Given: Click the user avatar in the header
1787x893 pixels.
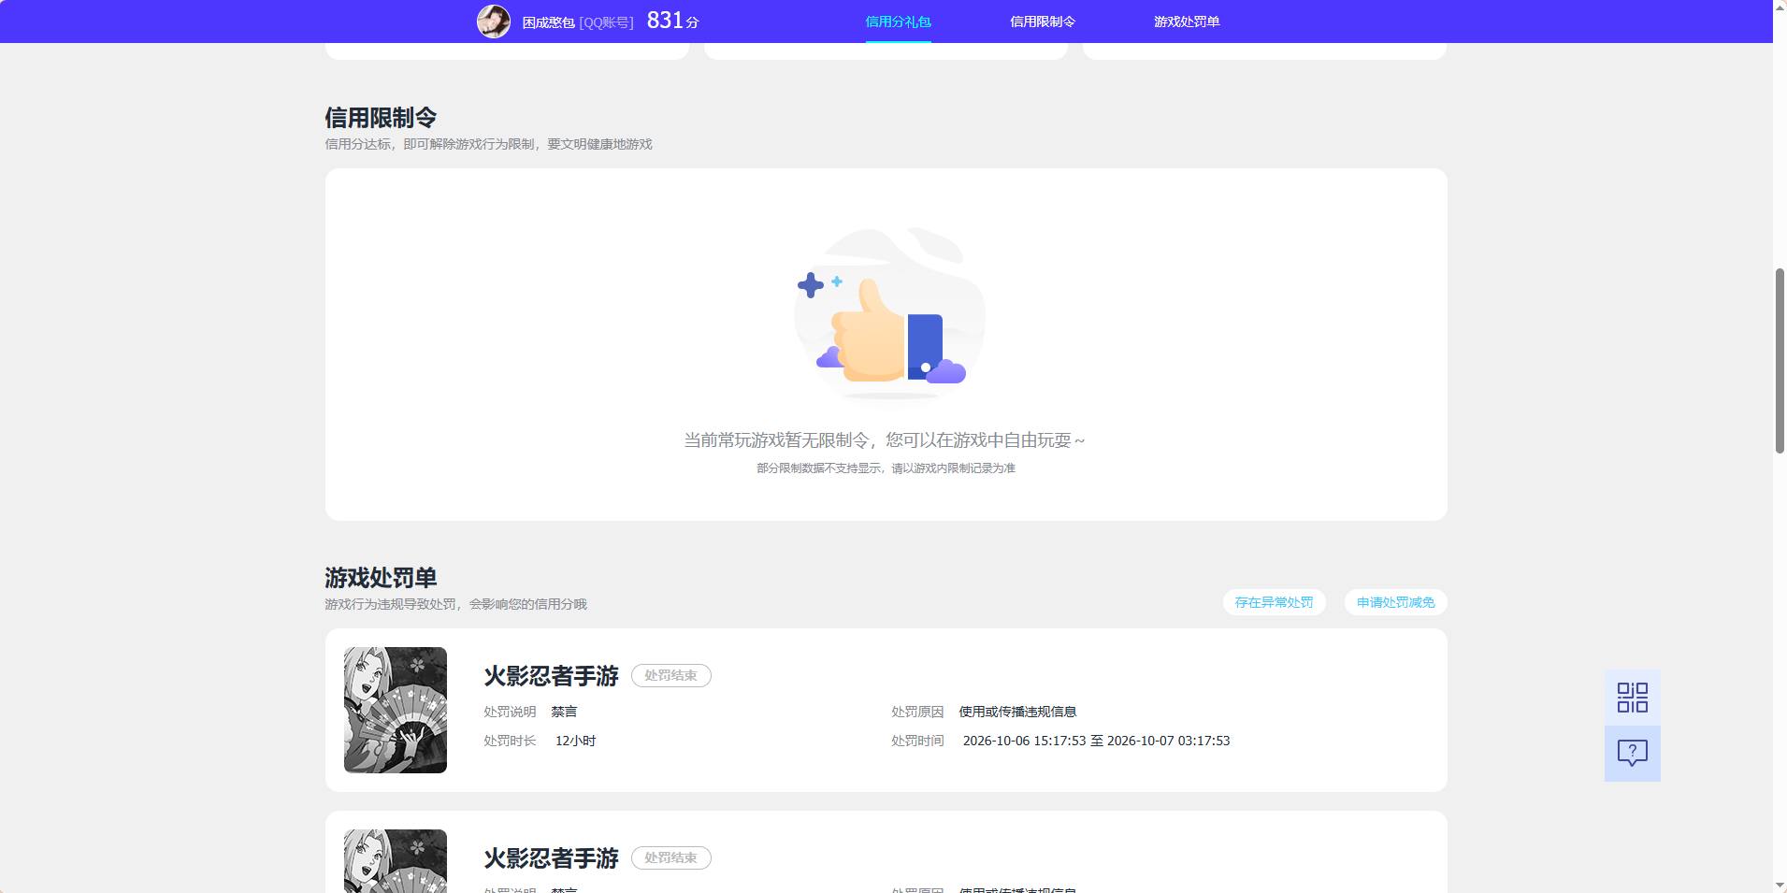Looking at the screenshot, I should coord(494,21).
